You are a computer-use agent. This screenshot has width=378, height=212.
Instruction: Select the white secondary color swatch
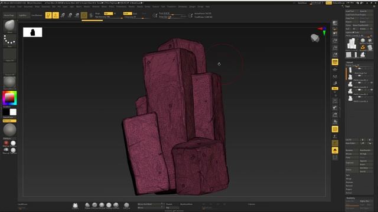tap(13, 112)
